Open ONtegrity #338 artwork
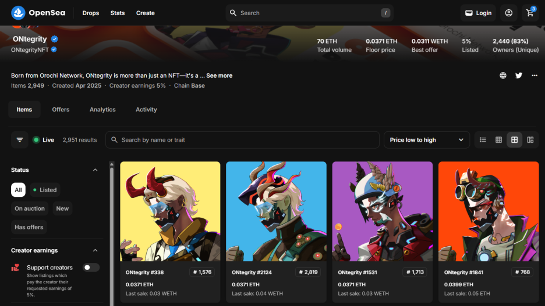The height and width of the screenshot is (306, 545). tap(170, 211)
